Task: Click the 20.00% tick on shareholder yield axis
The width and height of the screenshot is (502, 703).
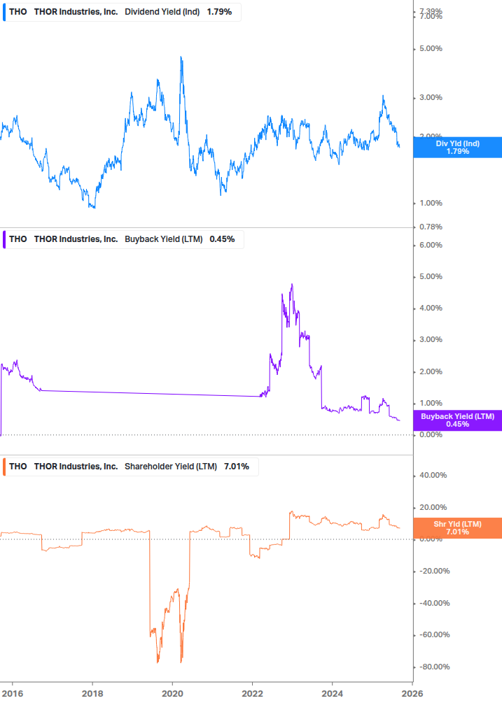Action: [x=433, y=508]
